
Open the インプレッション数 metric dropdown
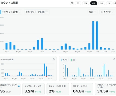tap(11, 12)
